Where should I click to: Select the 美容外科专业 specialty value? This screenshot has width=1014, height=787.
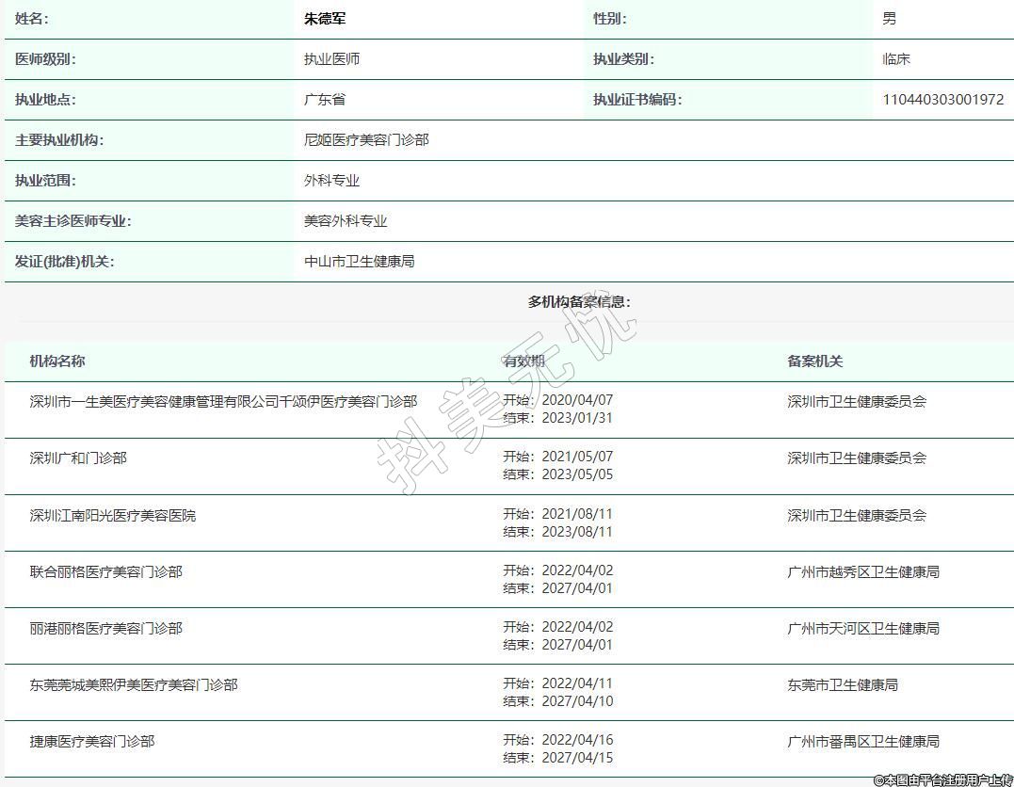[346, 221]
